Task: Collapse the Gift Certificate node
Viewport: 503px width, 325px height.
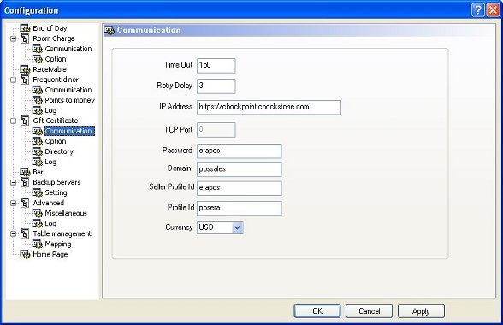Action: [x=13, y=121]
